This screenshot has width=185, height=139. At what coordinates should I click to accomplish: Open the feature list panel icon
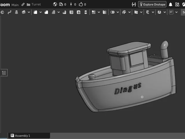click(x=4, y=73)
